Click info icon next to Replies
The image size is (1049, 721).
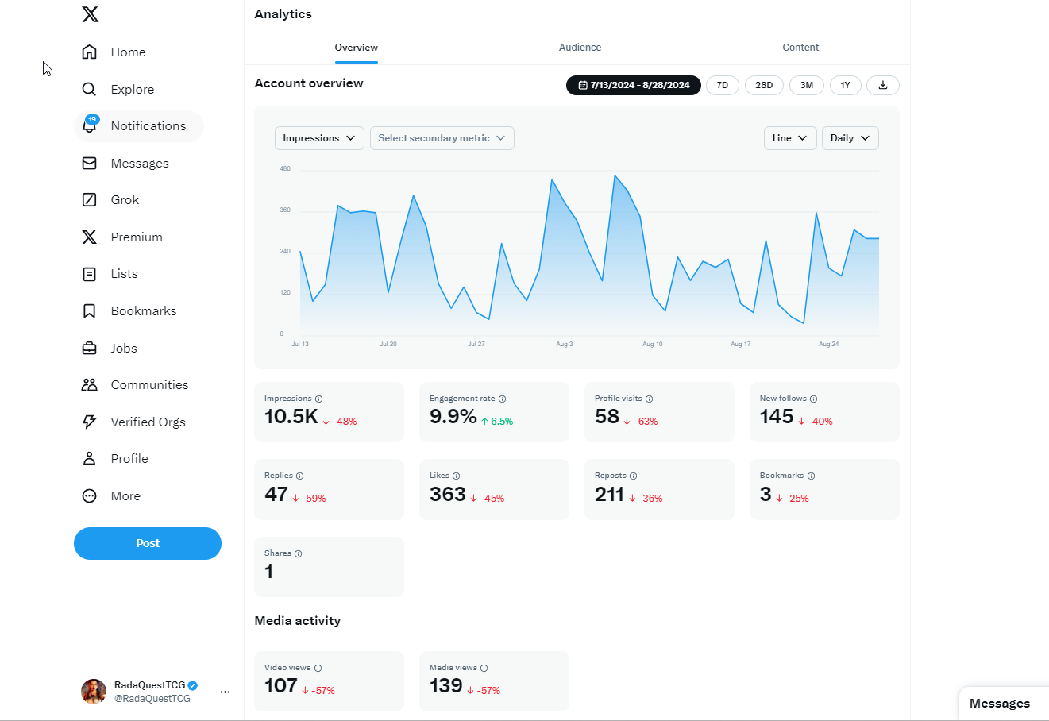299,476
